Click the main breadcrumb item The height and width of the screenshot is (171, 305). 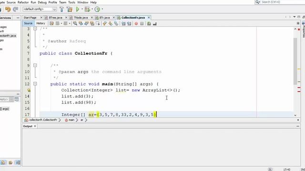point(71,120)
